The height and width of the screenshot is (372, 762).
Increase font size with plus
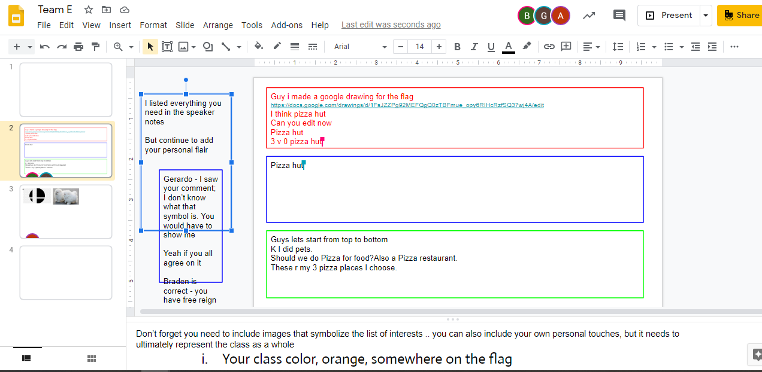[439, 47]
